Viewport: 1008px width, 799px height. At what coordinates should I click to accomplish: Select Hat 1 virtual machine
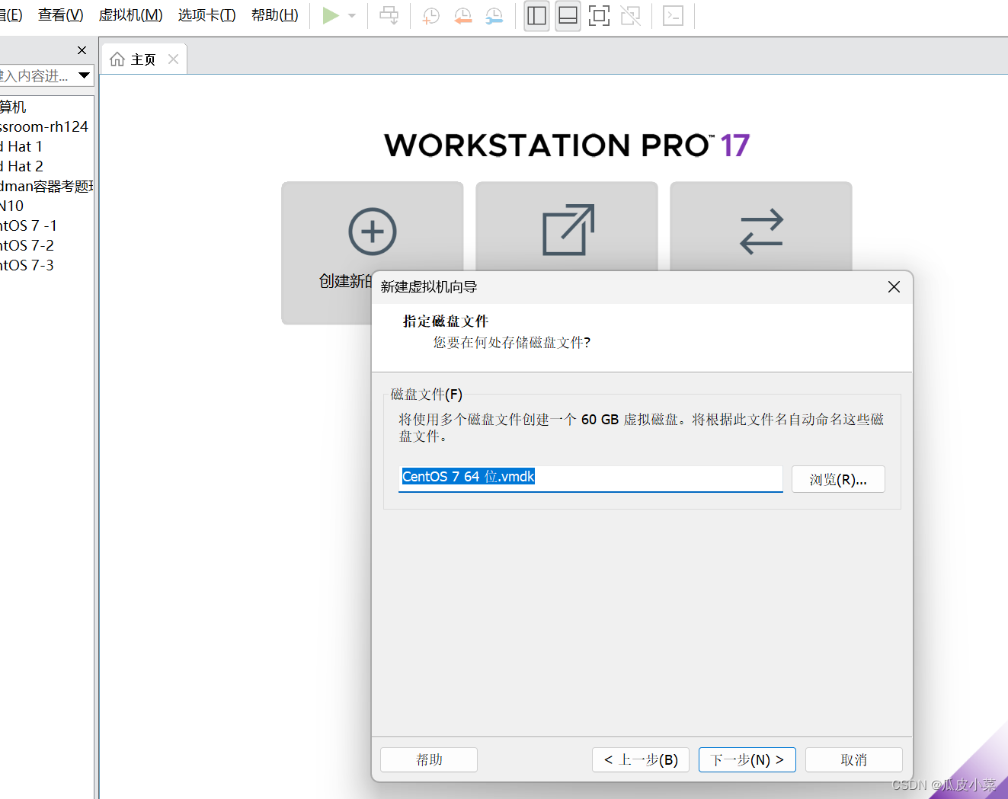(x=21, y=146)
